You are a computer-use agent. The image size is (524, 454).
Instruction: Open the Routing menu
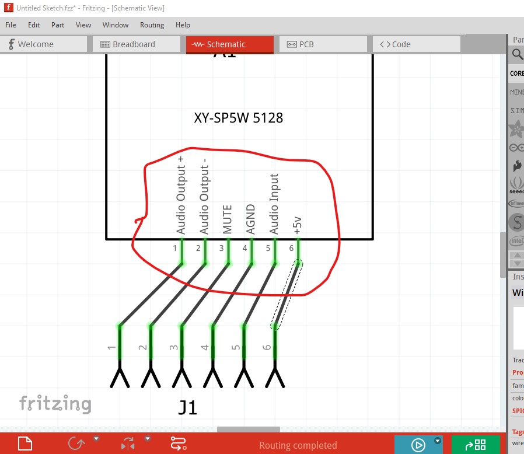click(x=152, y=25)
